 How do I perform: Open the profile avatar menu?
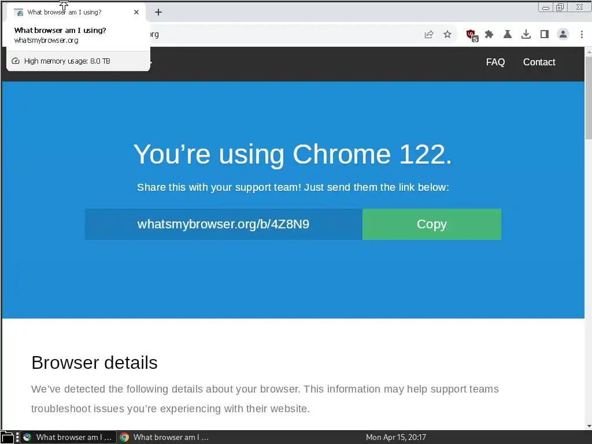coord(563,34)
